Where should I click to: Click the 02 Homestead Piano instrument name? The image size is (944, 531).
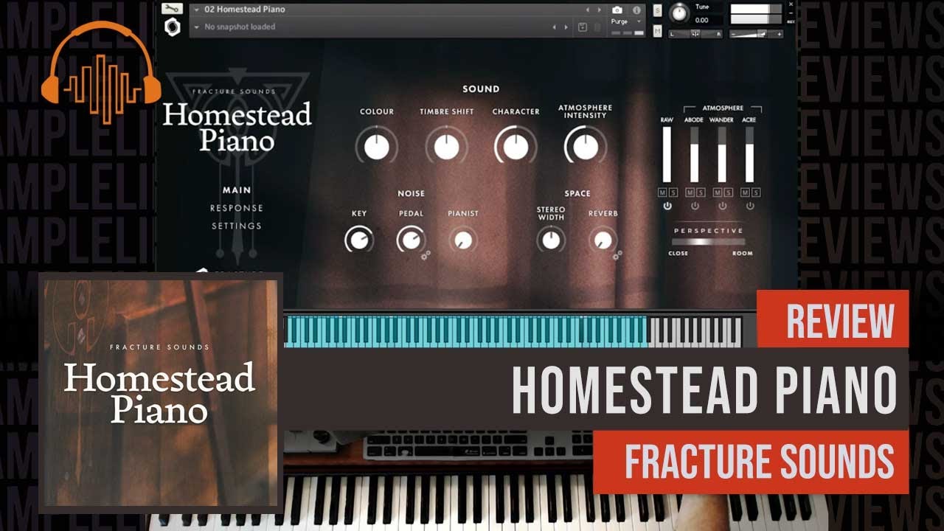[245, 10]
